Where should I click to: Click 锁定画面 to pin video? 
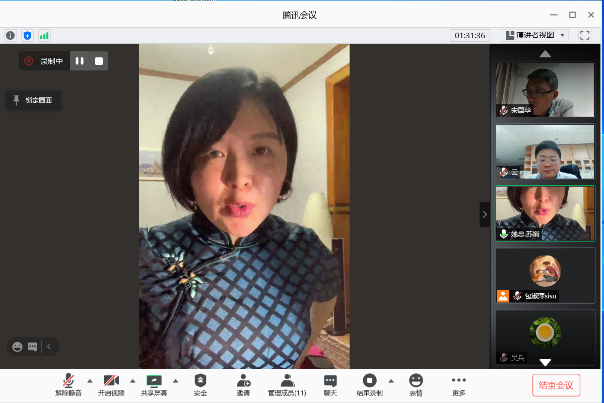(x=33, y=100)
